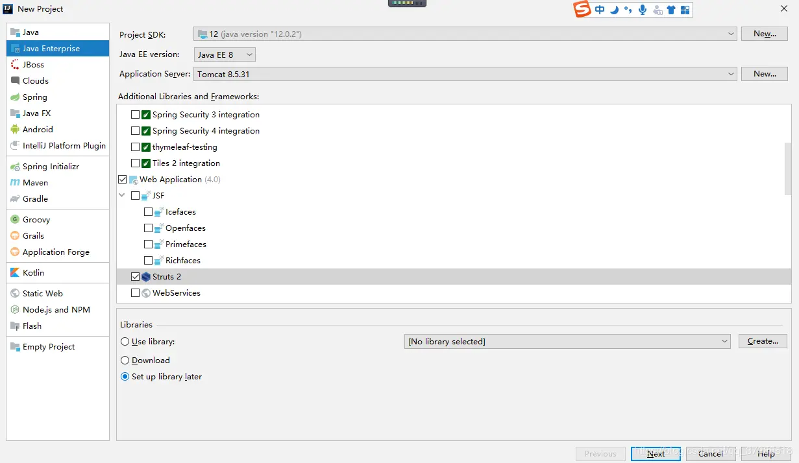The image size is (799, 463).
Task: Choose the Node.js and NPM icon
Action: (x=16, y=309)
